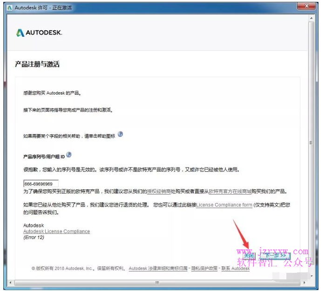Open the License Compliance form link
Viewport: 332px width, 291px height.
click(x=224, y=205)
